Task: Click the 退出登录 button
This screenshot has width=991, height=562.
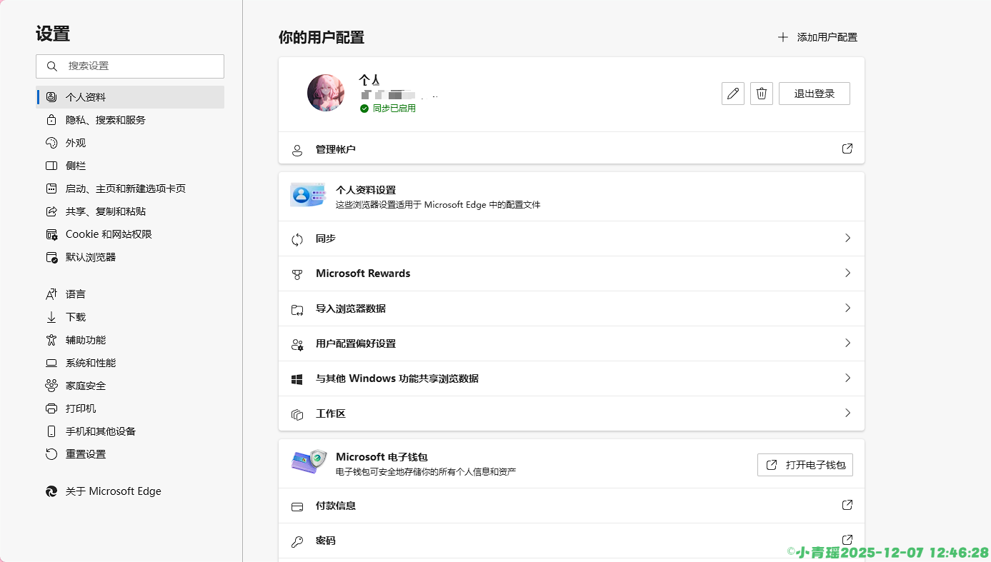Action: point(815,94)
